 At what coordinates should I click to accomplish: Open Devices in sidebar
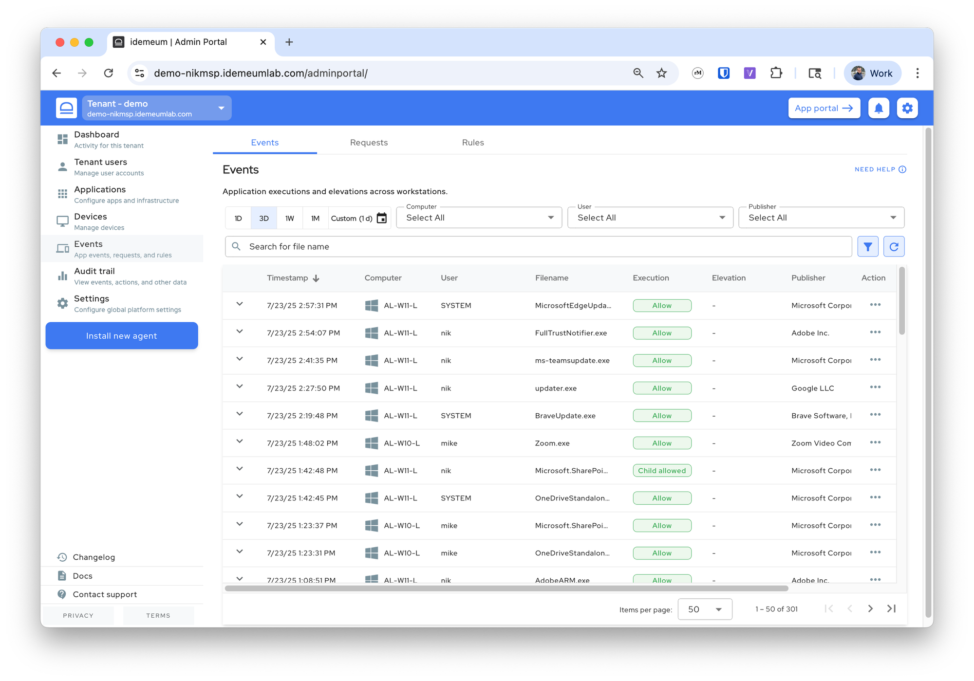point(123,221)
